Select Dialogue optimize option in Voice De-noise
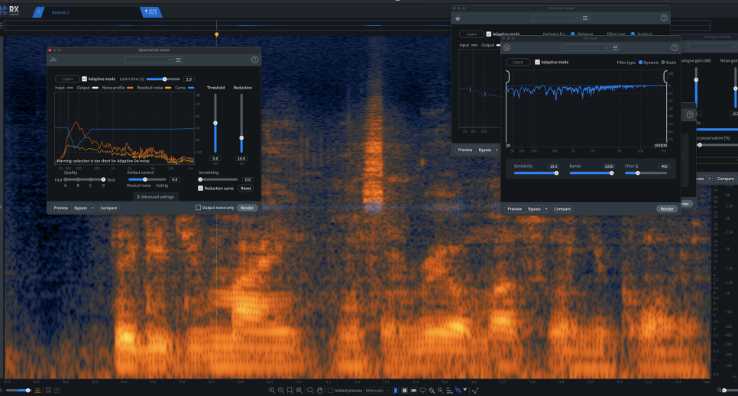The height and width of the screenshot is (396, 738). tap(573, 34)
